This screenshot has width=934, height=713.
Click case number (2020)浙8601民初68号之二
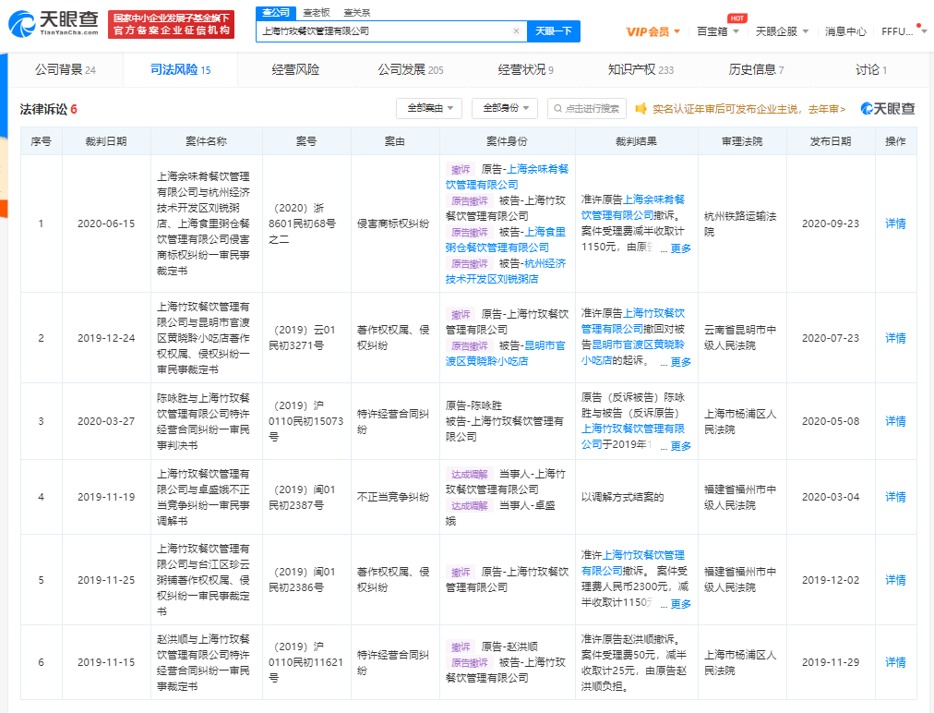pos(302,224)
